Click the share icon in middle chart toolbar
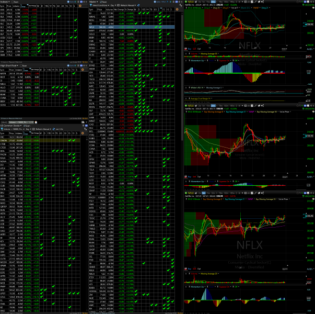Image resolution: width=315 pixels, height=314 pixels. point(262,106)
